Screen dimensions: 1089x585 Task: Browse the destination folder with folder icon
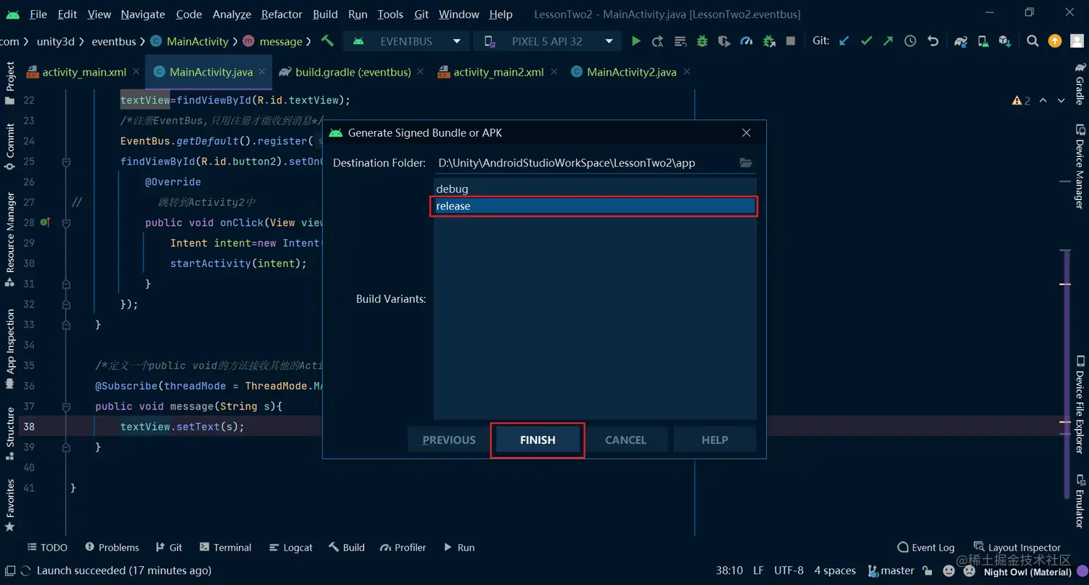(x=745, y=163)
